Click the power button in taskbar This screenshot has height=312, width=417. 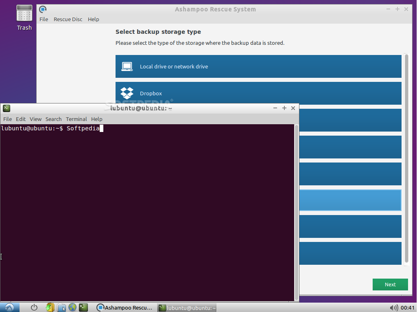point(34,308)
